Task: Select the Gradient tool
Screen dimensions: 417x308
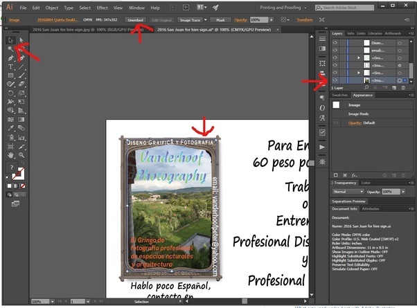Action: [21, 120]
